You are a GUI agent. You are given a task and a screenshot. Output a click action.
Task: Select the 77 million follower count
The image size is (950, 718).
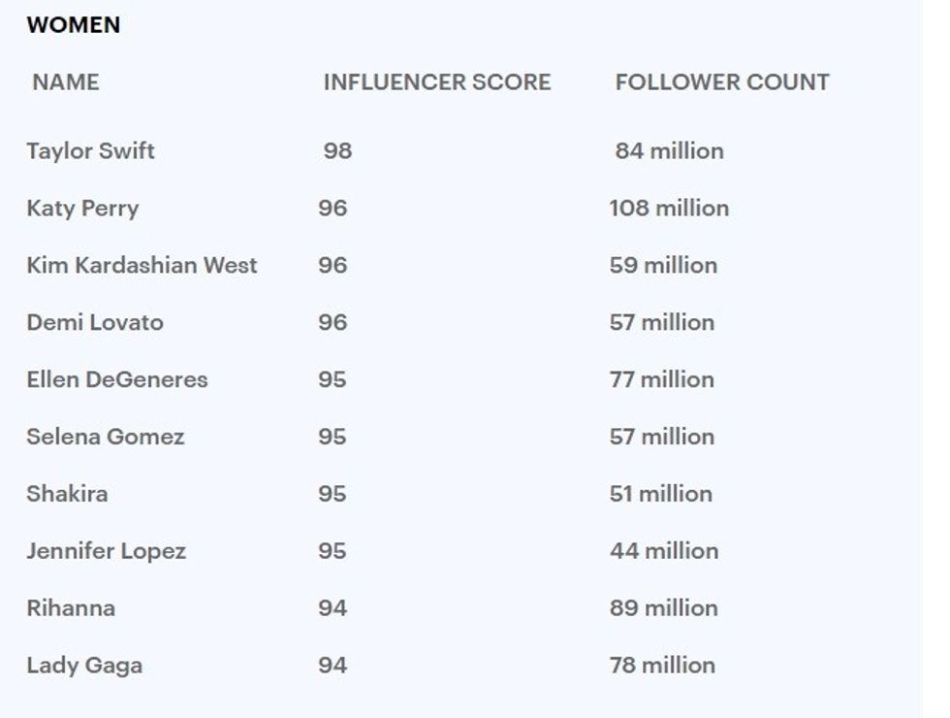[661, 379]
